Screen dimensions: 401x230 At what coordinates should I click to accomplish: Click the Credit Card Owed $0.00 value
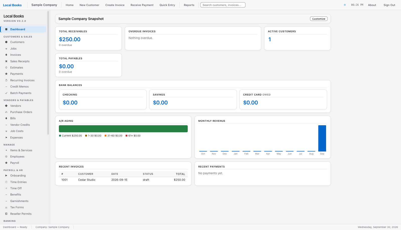pos(251,102)
